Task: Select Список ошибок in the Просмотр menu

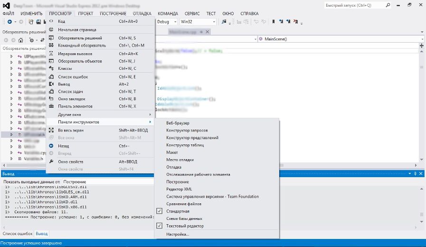Action: 73,76
